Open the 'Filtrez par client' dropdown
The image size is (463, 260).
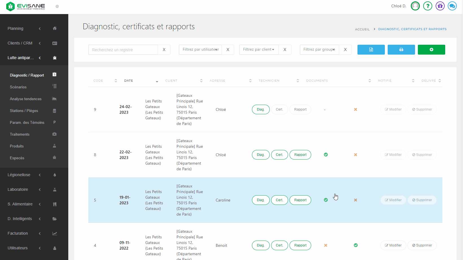(x=259, y=50)
